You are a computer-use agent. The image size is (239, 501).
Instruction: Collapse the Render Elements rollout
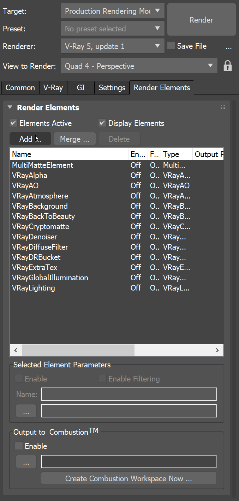[x=10, y=108]
